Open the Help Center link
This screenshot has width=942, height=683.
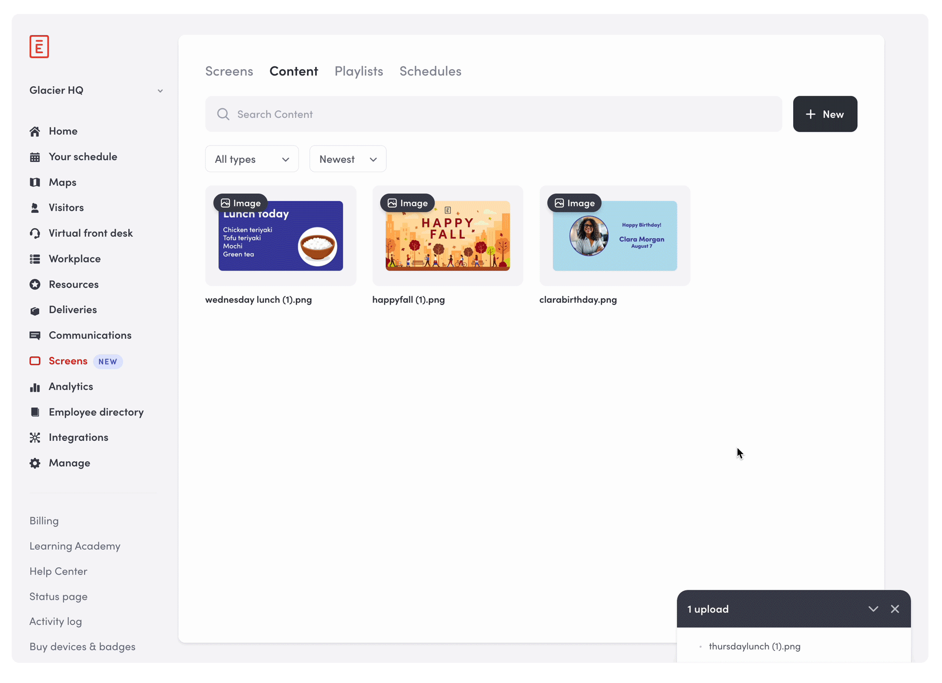pos(58,571)
